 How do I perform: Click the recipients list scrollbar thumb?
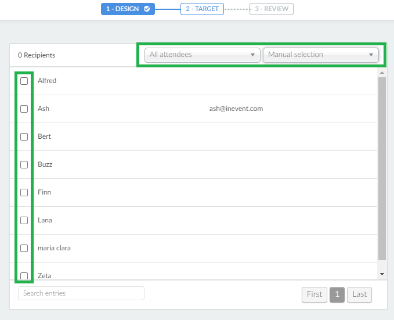click(382, 168)
